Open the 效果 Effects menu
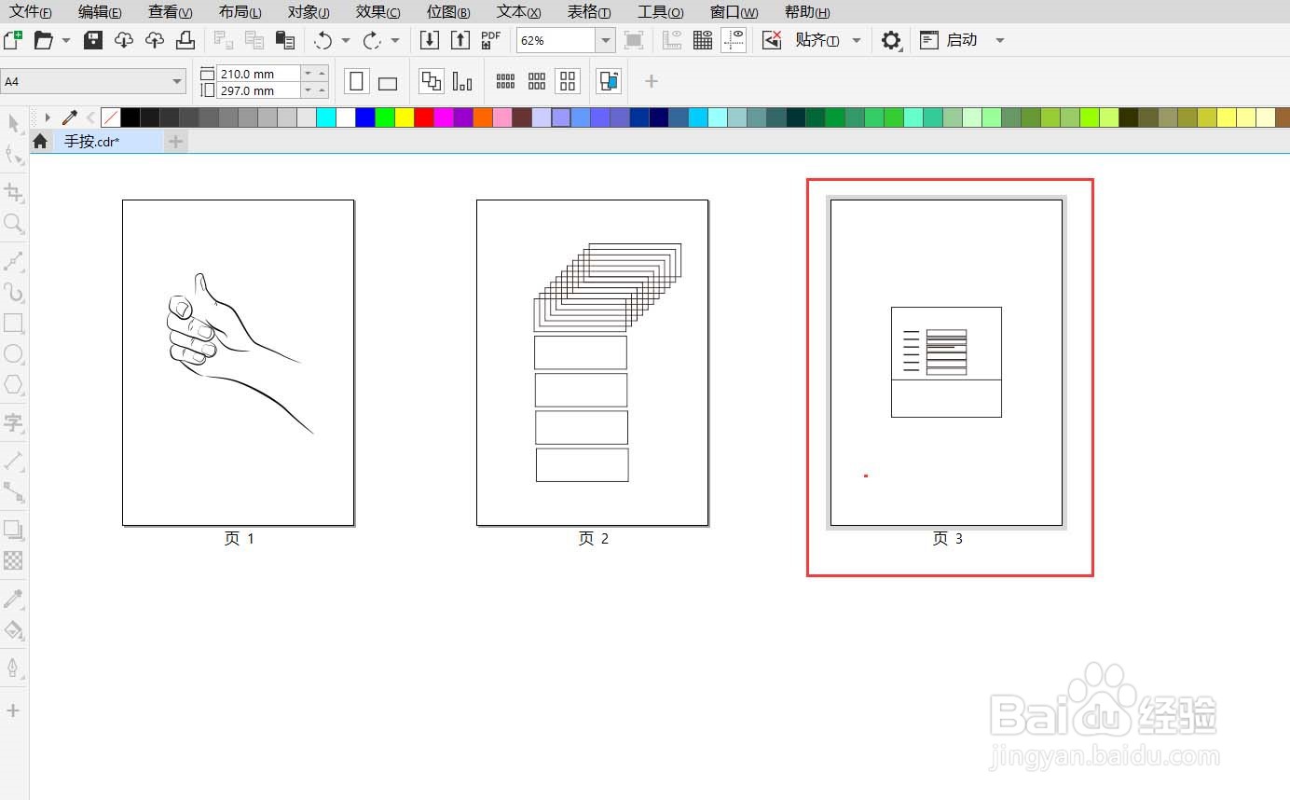 [378, 12]
